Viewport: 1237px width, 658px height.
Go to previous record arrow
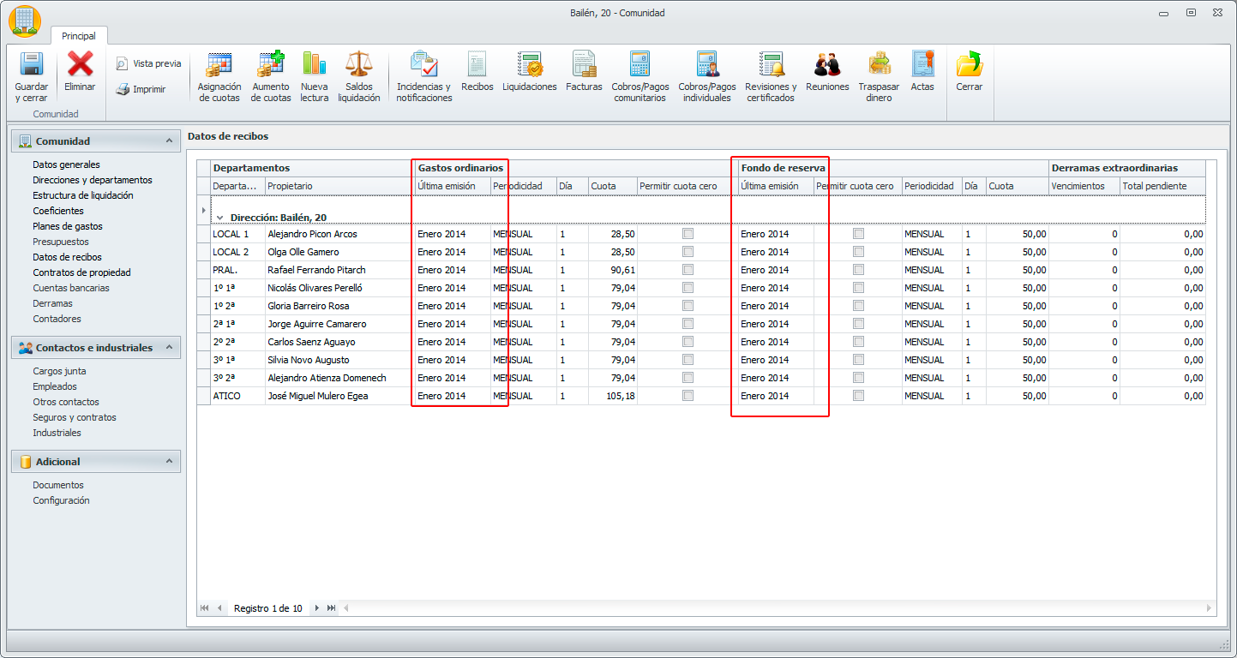point(218,608)
